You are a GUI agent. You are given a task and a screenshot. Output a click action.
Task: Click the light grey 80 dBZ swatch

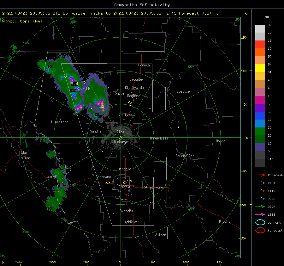260,28
